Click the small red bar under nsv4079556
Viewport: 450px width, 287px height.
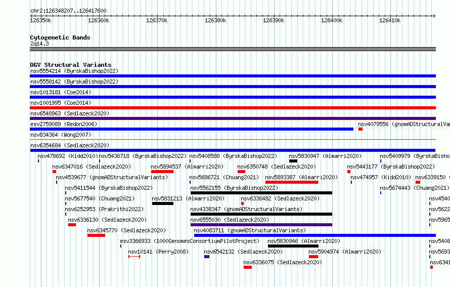[361, 129]
